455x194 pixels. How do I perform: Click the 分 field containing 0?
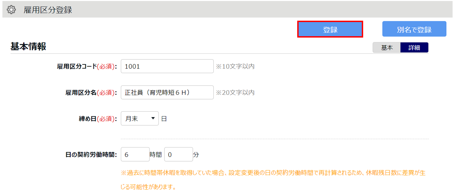coord(178,154)
